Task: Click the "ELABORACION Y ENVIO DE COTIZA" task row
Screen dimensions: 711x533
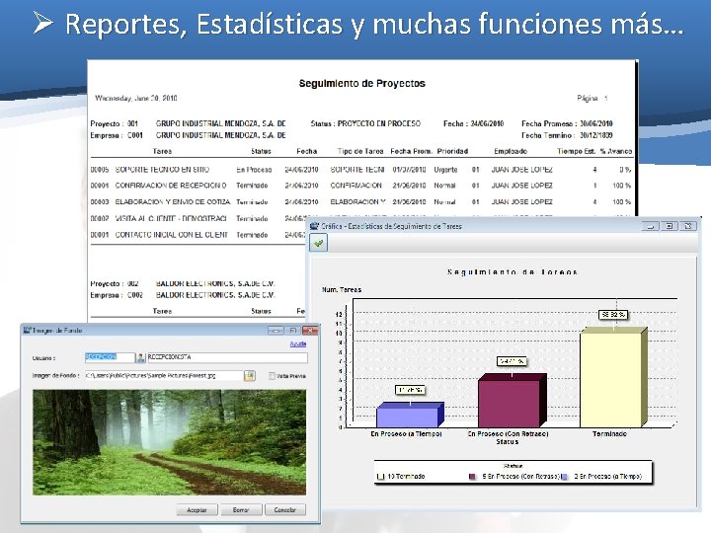Action: pos(360,201)
